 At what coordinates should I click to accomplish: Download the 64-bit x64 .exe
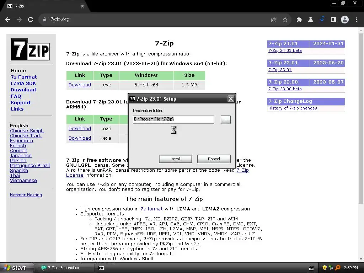click(x=80, y=85)
